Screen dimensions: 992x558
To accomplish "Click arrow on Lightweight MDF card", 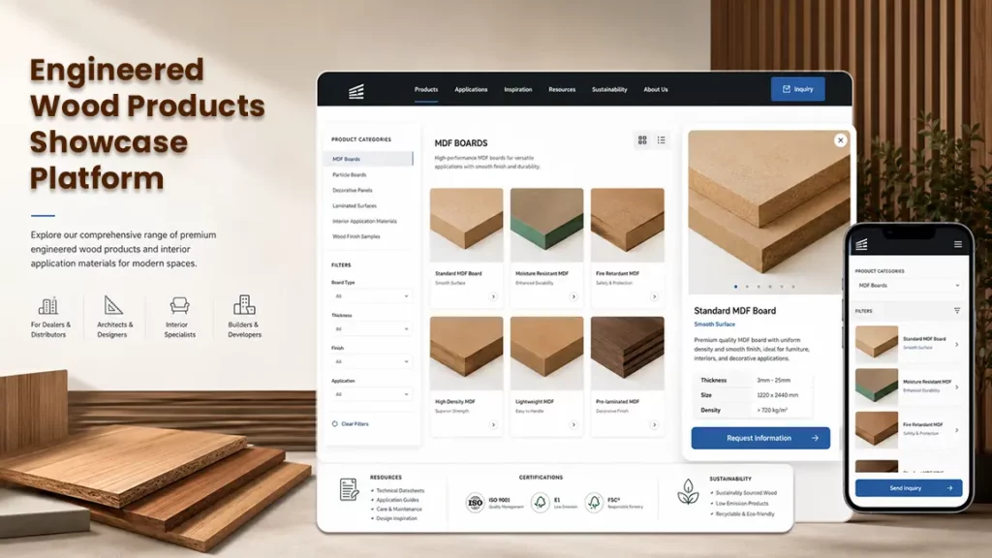I will click(573, 425).
